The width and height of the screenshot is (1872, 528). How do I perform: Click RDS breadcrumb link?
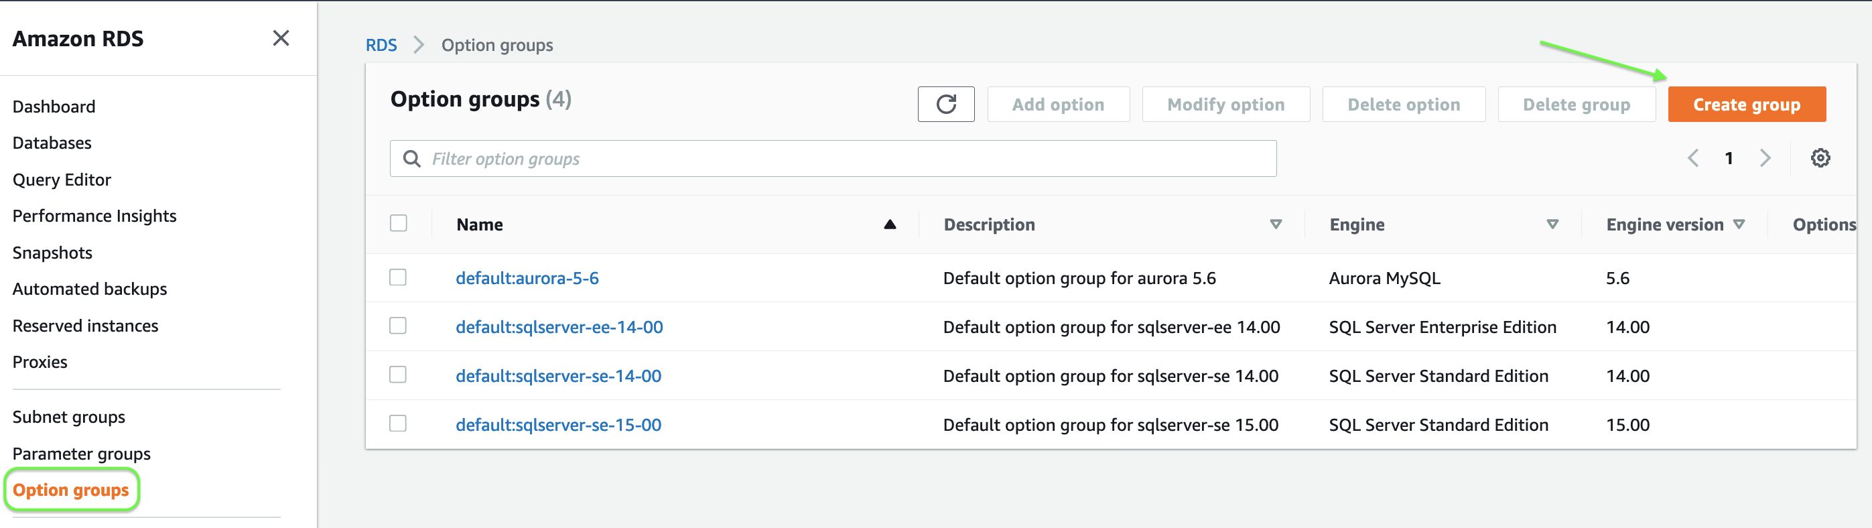tap(381, 45)
